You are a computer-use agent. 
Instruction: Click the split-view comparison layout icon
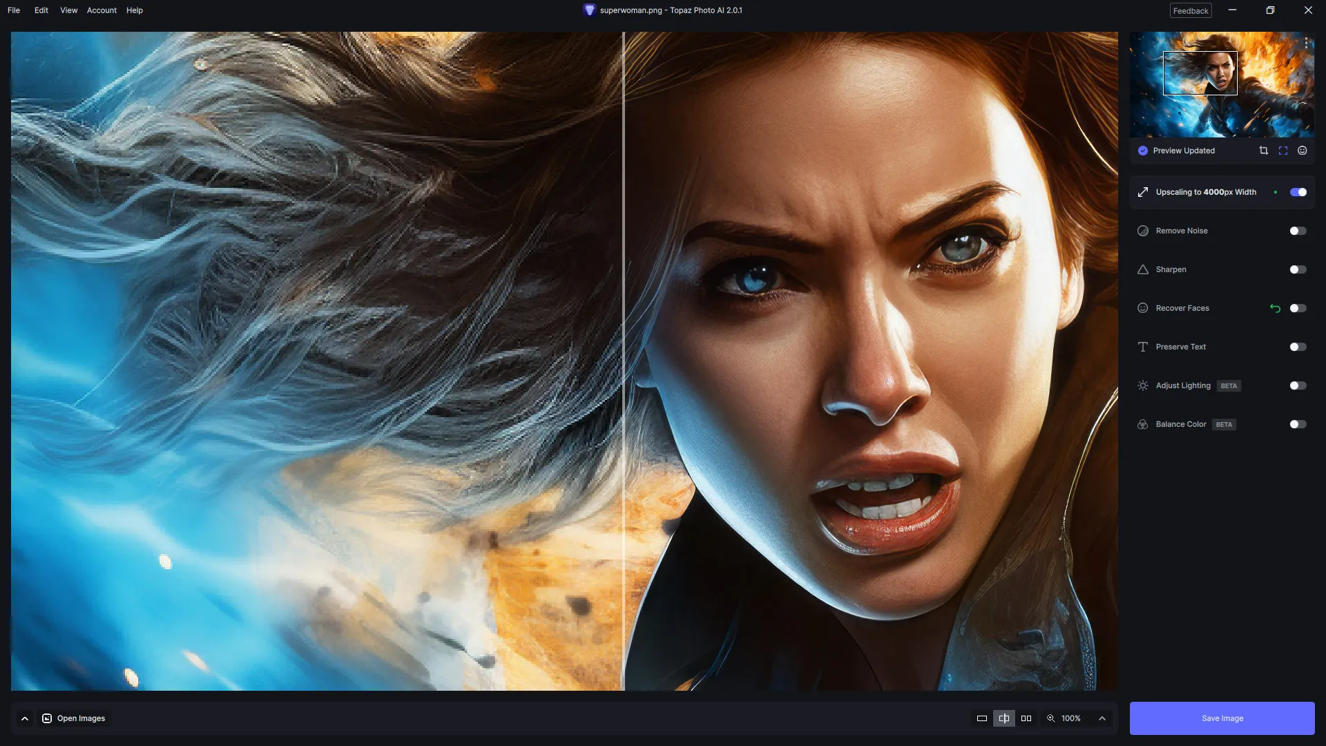click(x=1003, y=718)
